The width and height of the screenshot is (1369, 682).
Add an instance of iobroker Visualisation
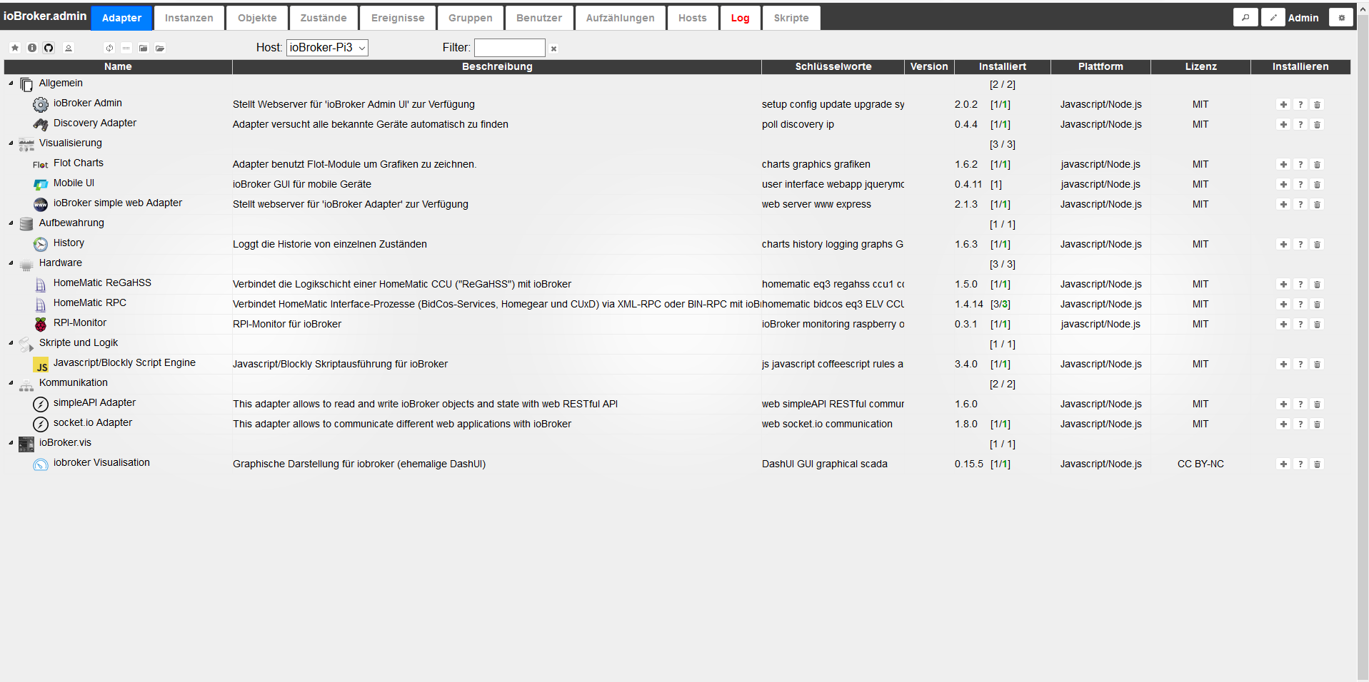[1283, 464]
